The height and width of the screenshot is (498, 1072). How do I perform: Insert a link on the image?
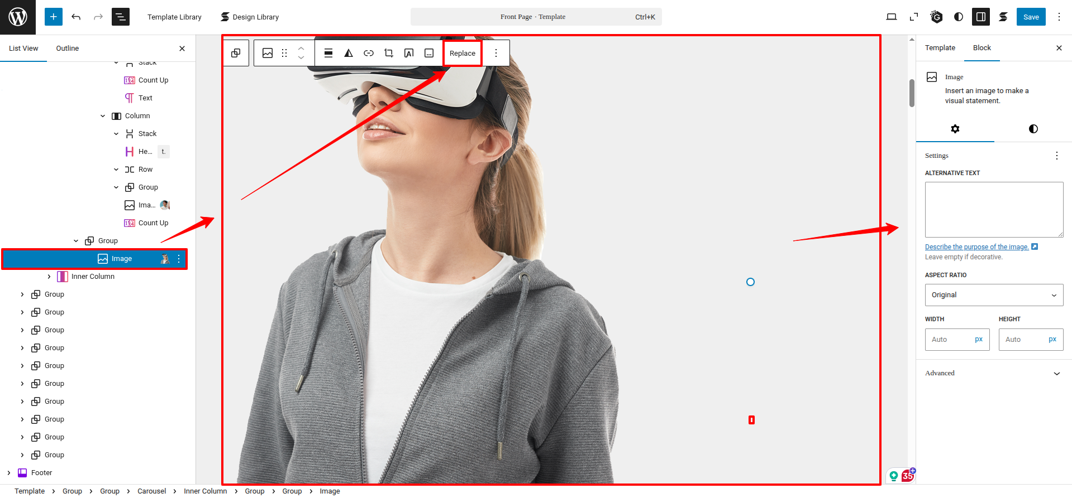[x=369, y=53]
